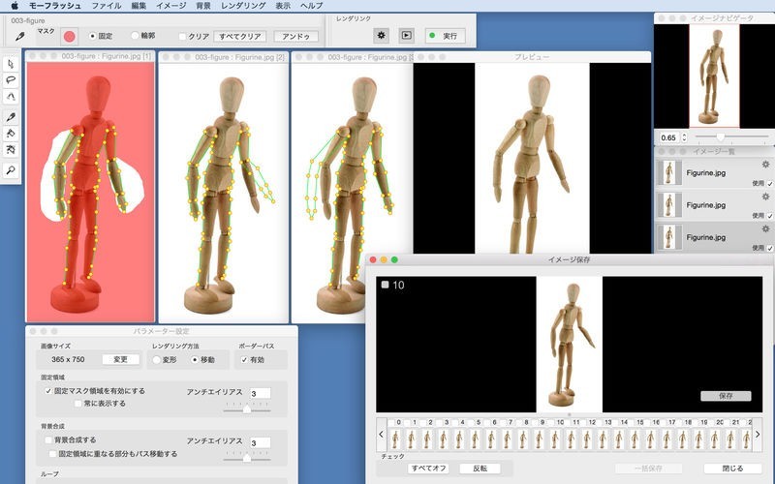Click the rendering preview play icon
The width and height of the screenshot is (775, 484).
(407, 36)
